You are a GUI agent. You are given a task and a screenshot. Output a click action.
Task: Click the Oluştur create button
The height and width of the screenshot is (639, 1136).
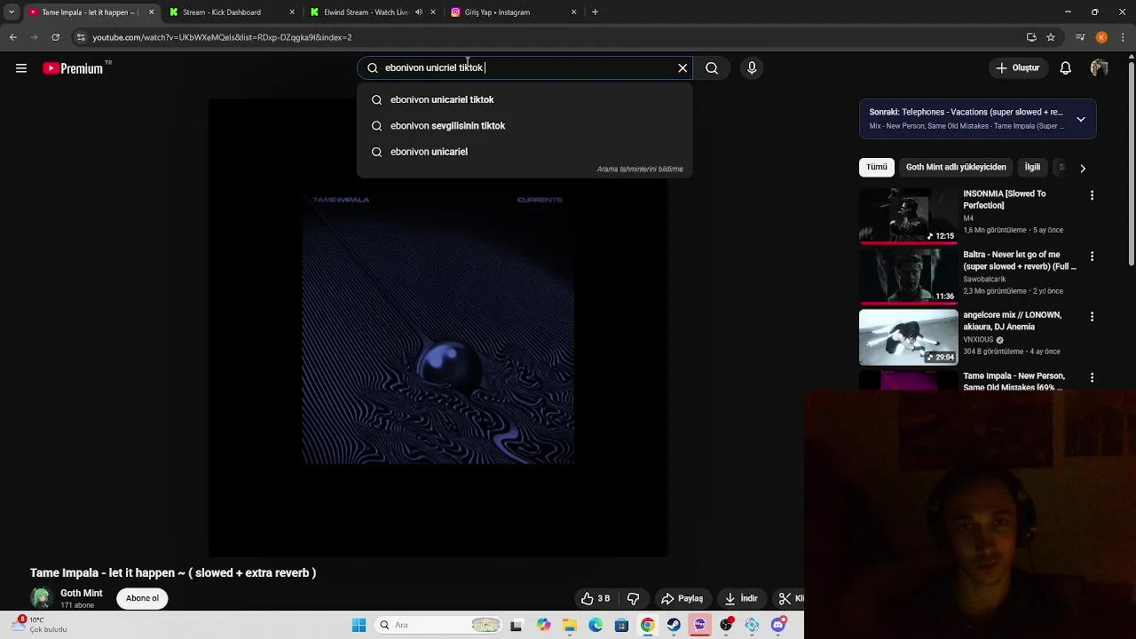coord(1017,68)
